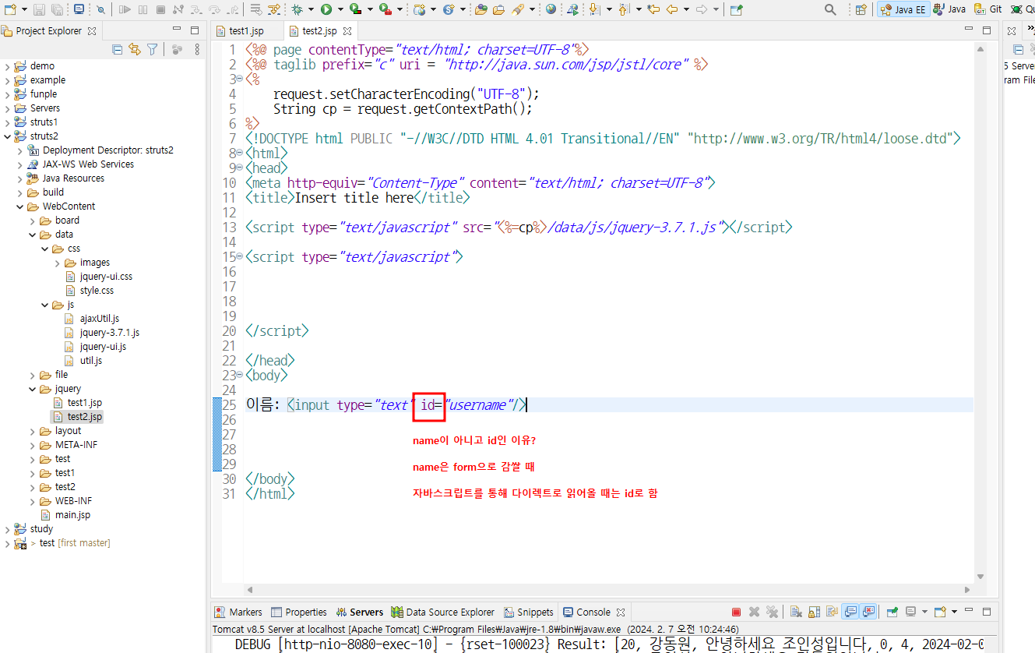
Task: Select ajaxUtil.js file in tree
Action: tap(100, 319)
